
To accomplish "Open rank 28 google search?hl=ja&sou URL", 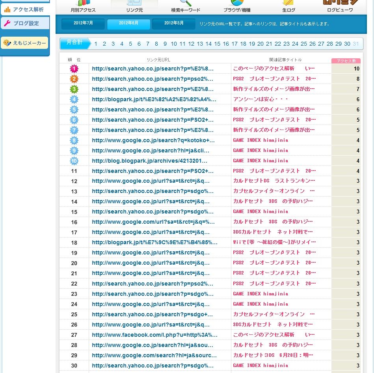I will coord(153,345).
